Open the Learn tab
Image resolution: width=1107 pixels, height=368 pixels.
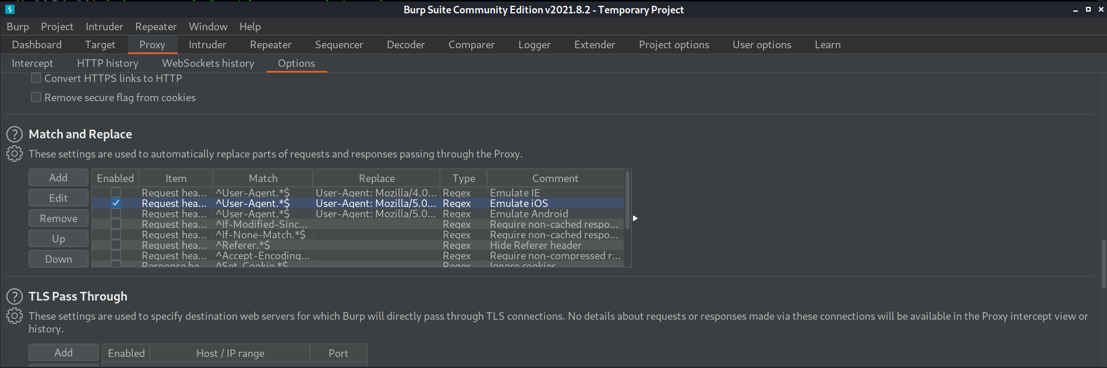click(827, 45)
